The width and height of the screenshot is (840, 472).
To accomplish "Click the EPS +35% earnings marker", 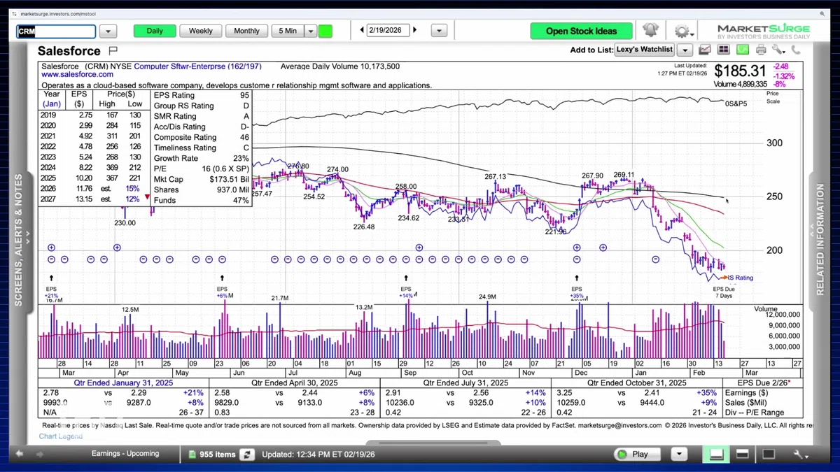I will (577, 292).
